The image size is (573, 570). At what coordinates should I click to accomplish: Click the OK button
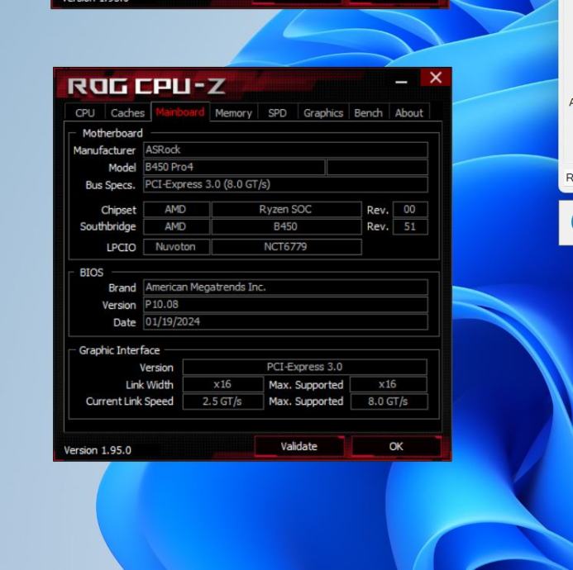pyautogui.click(x=396, y=446)
